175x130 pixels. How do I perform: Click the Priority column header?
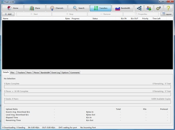click(145, 19)
